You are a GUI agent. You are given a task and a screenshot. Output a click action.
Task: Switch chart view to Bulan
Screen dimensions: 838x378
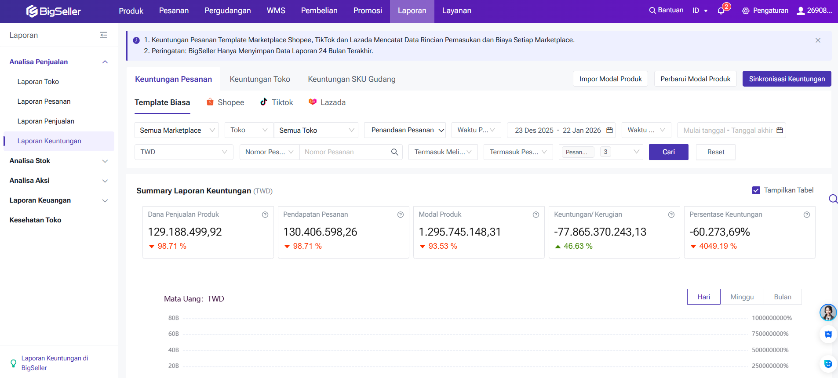782,297
